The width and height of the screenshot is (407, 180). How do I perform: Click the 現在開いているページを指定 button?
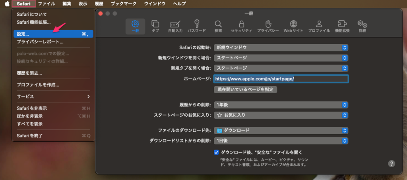coord(245,89)
